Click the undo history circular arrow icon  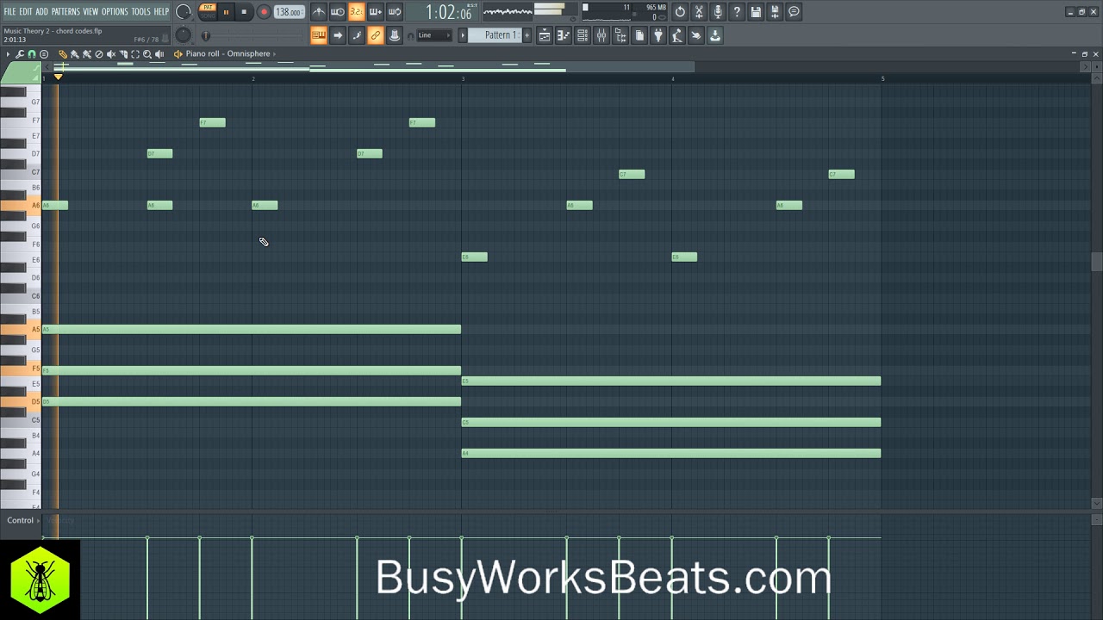point(680,12)
